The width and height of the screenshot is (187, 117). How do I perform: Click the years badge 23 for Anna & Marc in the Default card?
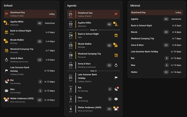click(40, 60)
